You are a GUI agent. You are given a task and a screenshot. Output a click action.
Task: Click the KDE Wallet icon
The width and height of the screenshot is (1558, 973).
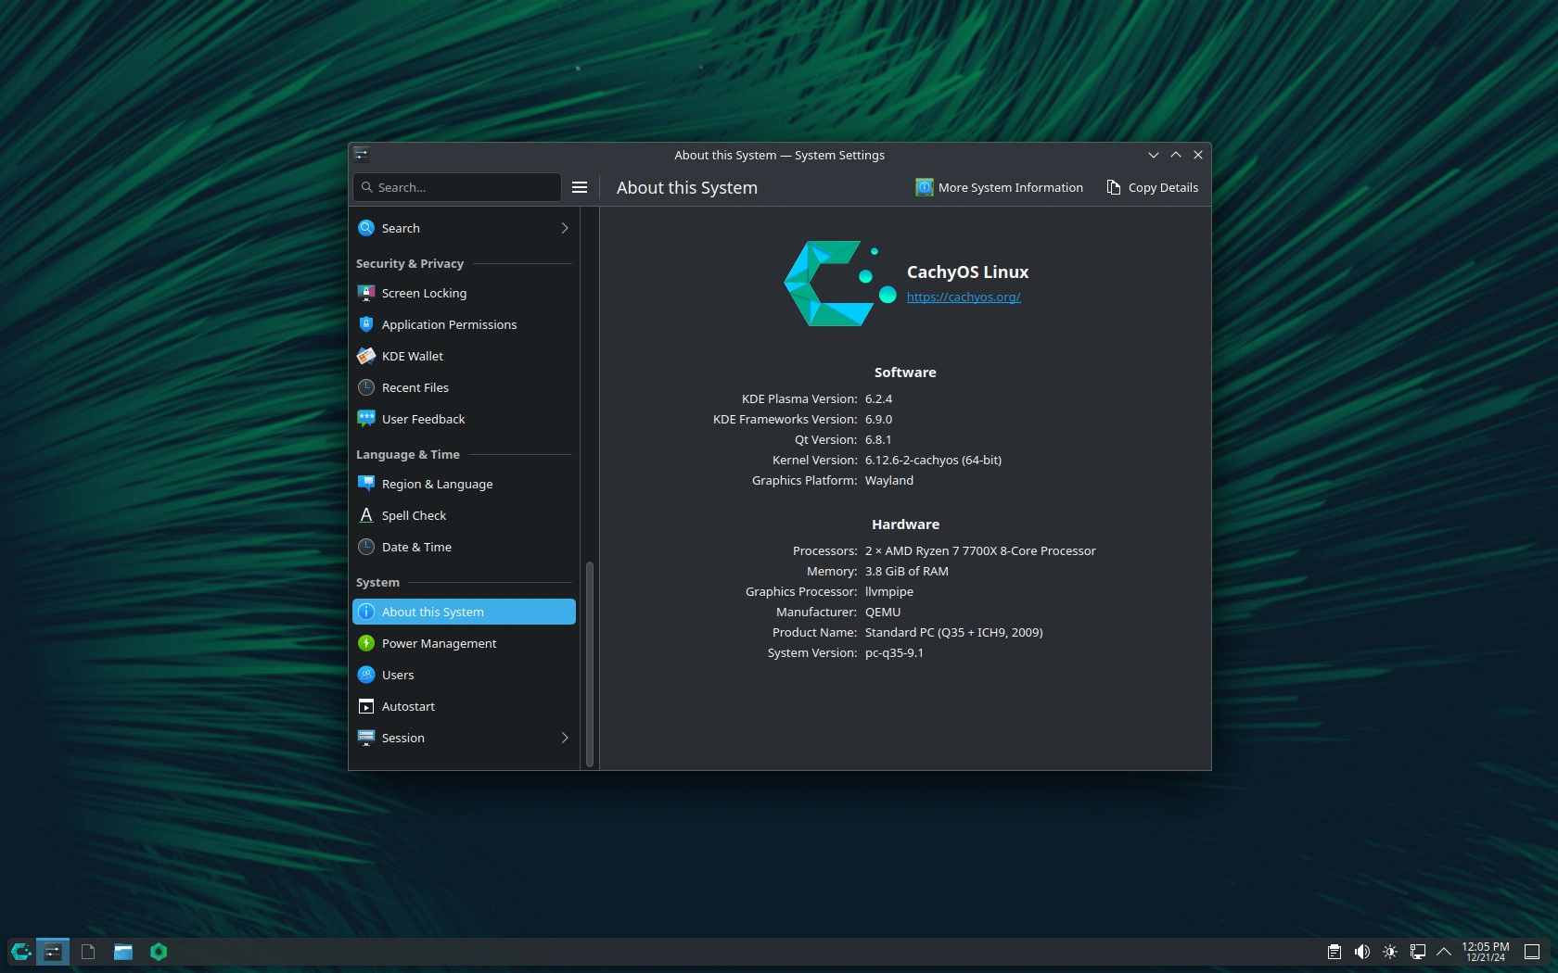click(x=366, y=356)
